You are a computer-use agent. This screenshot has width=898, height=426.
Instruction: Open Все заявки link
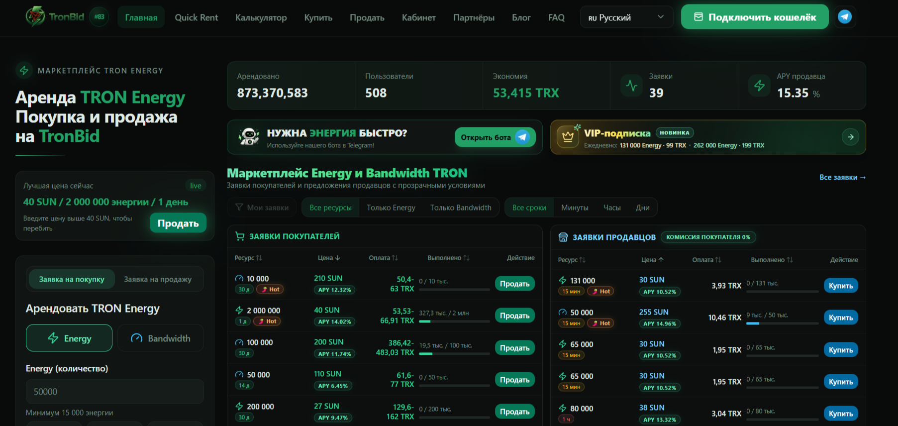point(842,177)
